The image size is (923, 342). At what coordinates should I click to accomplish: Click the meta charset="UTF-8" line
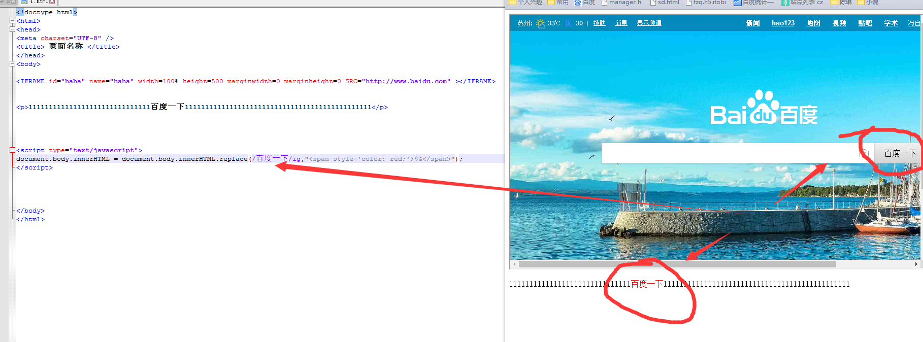tap(65, 38)
